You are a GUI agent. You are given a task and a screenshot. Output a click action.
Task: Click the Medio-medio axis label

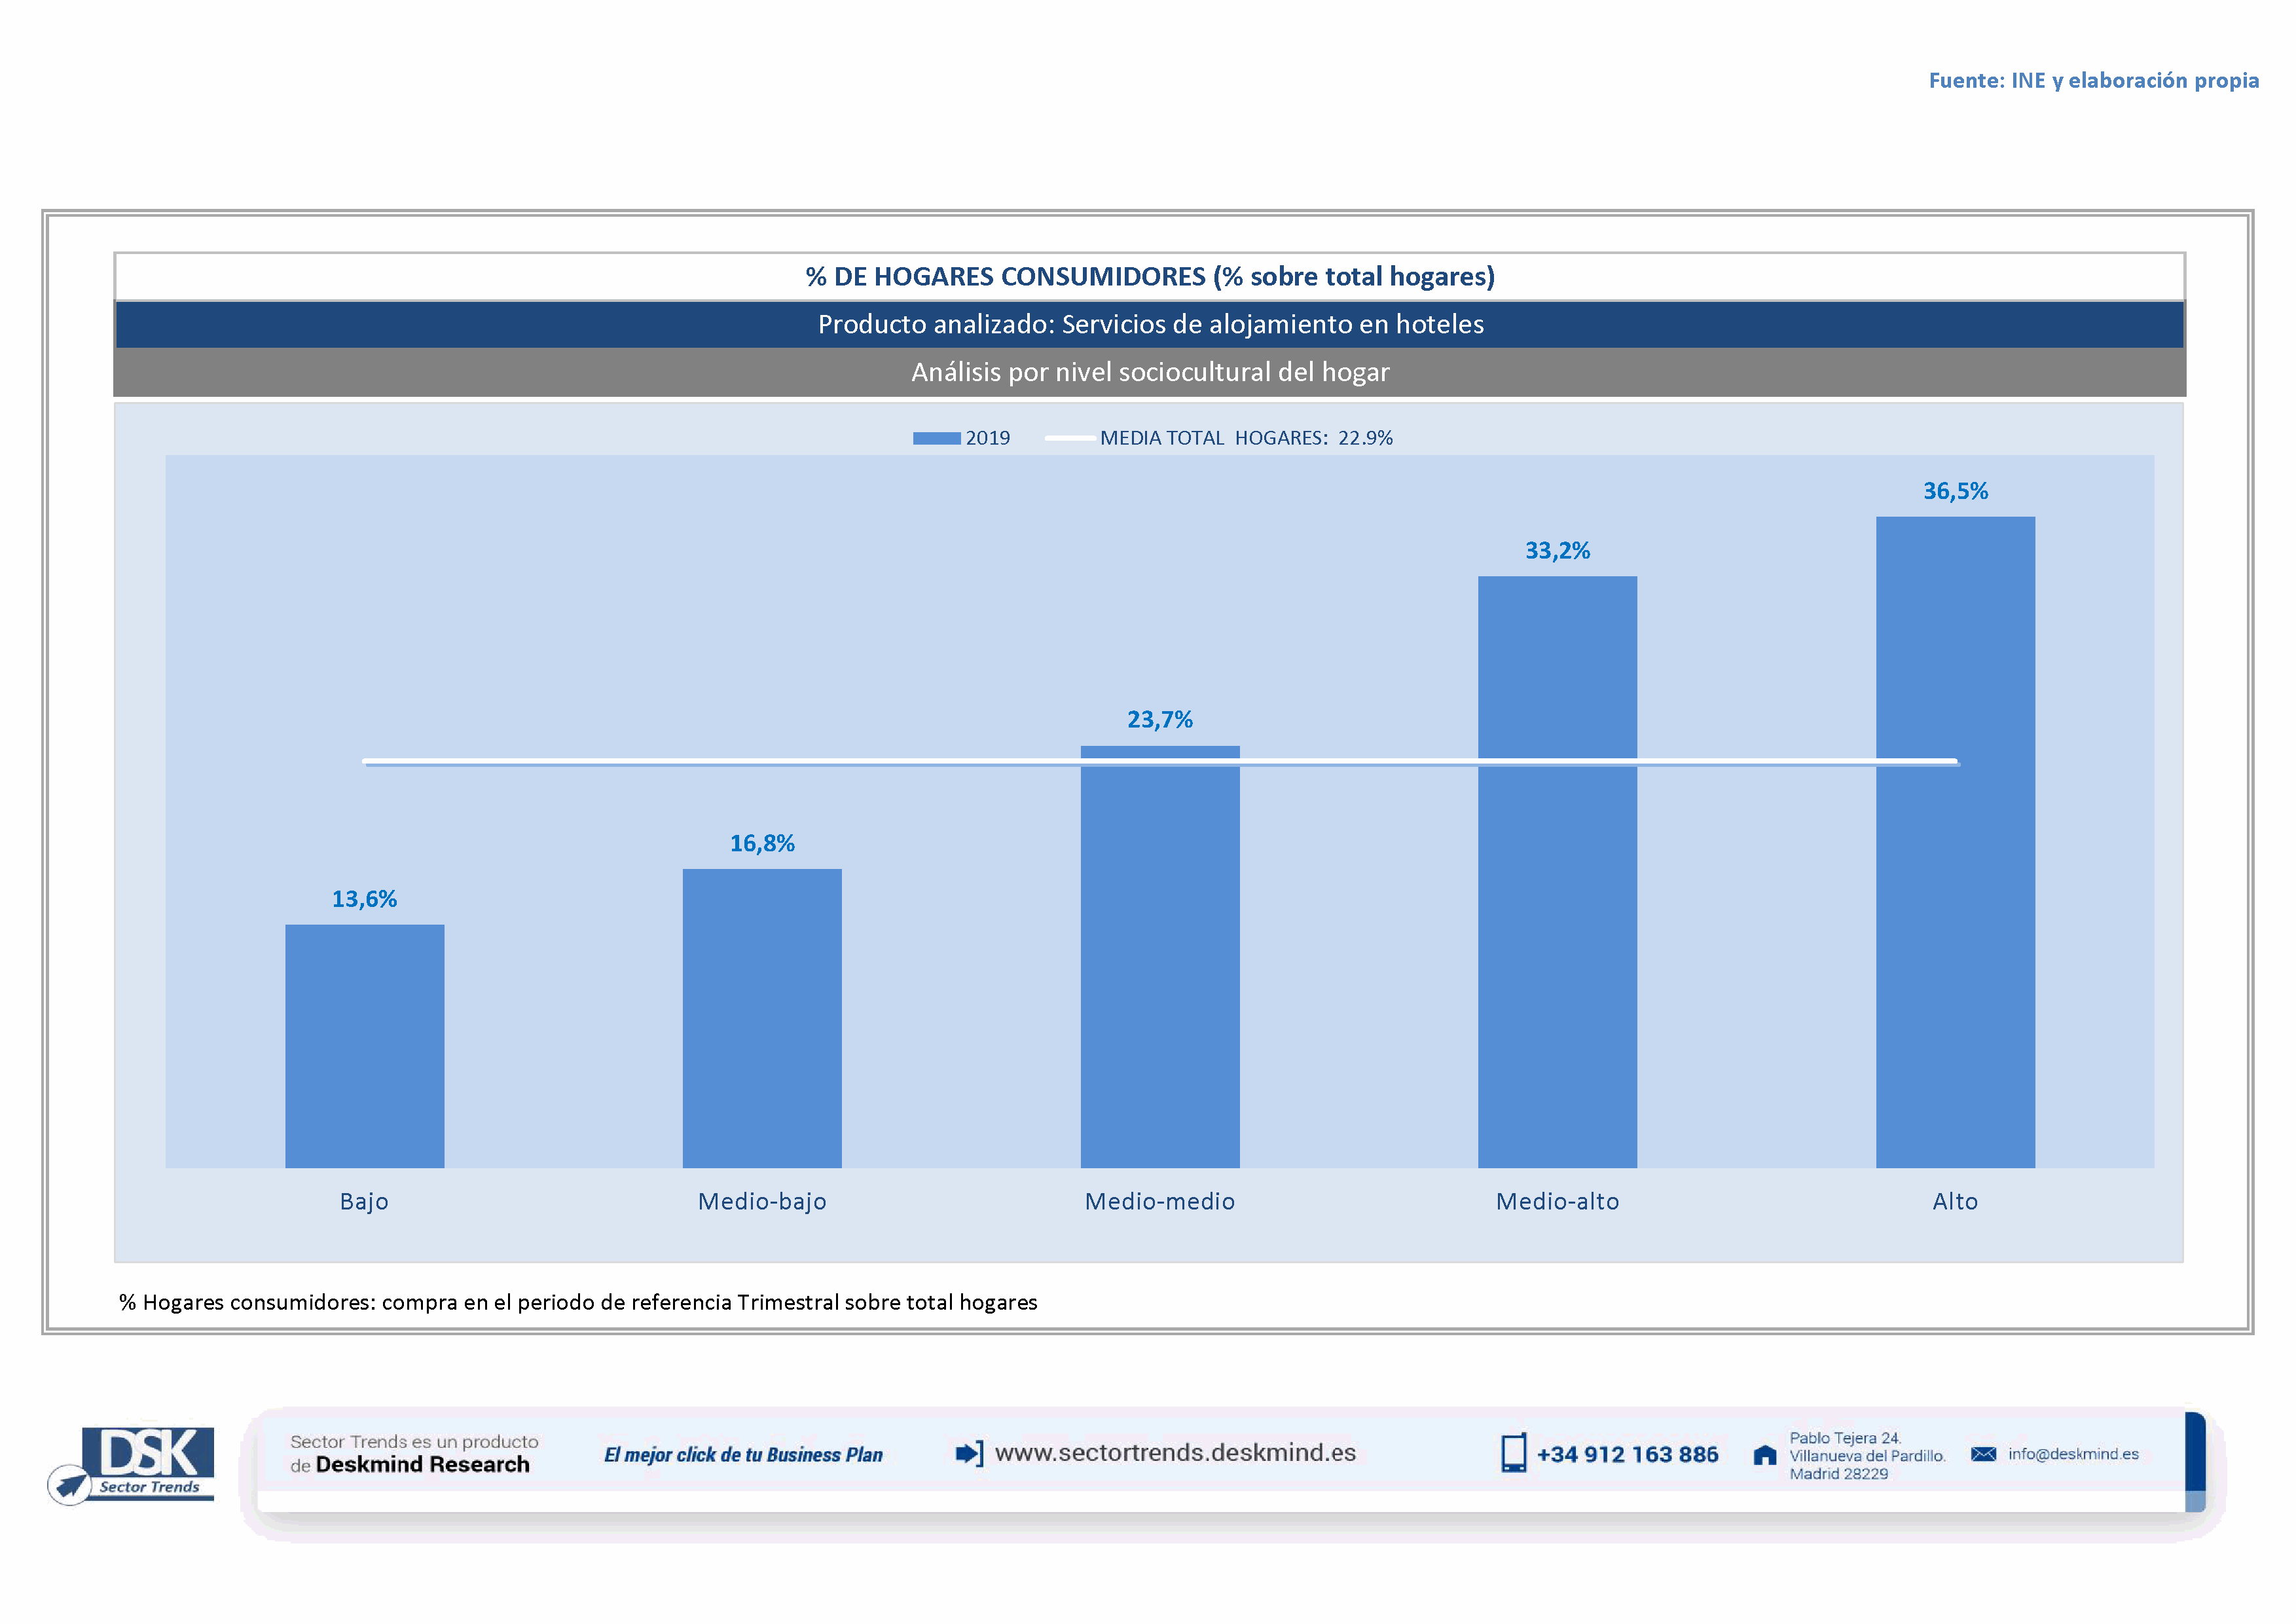point(1159,1201)
